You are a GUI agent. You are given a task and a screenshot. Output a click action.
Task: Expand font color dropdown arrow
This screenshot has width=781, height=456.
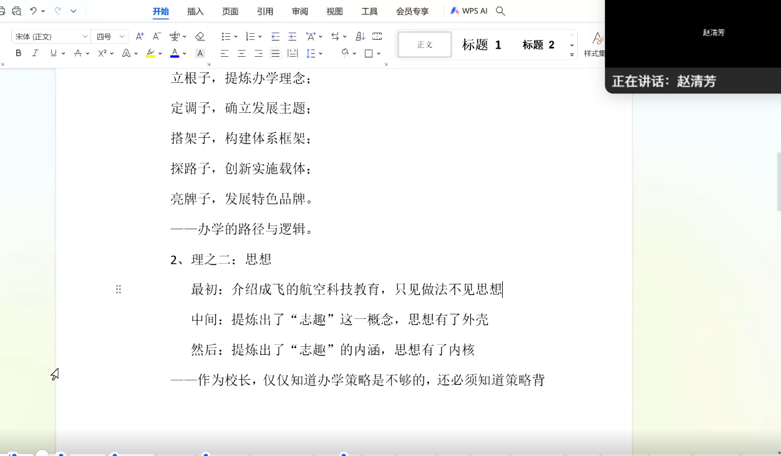click(x=185, y=54)
